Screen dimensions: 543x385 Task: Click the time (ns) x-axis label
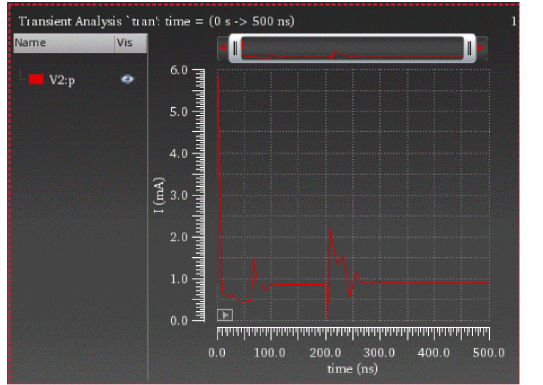[353, 369]
